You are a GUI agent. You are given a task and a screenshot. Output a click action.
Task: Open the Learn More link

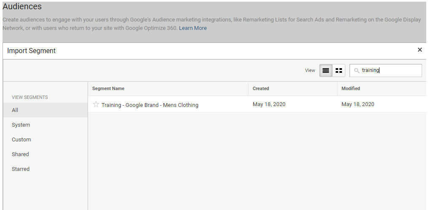(x=193, y=28)
